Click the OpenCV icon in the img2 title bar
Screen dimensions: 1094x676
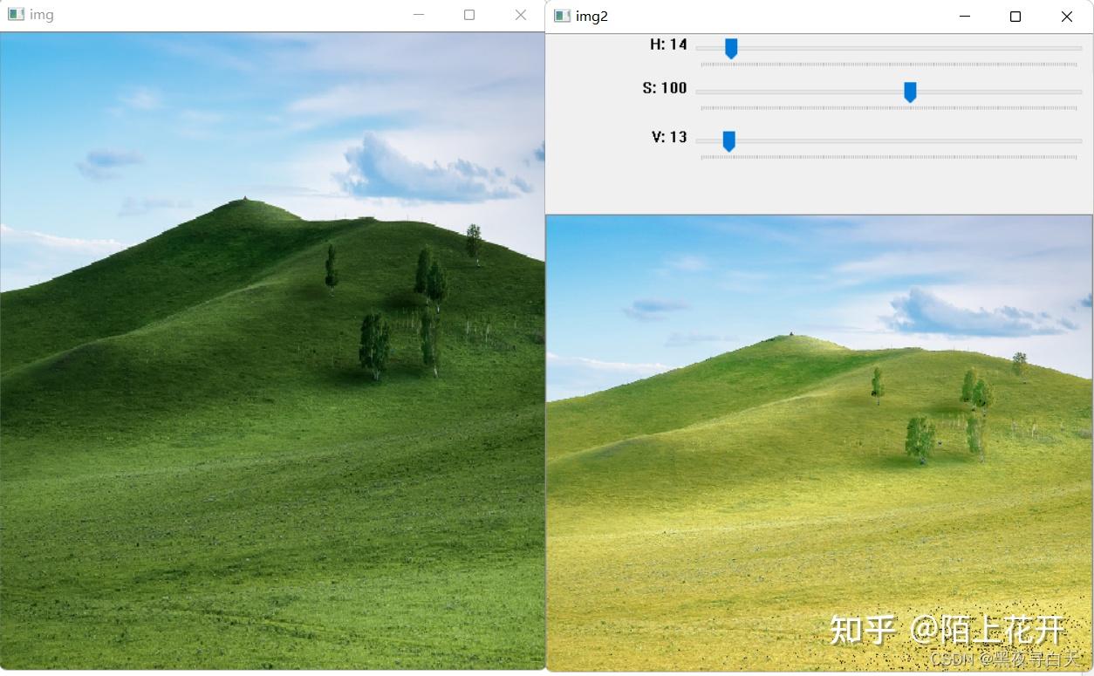click(x=561, y=16)
